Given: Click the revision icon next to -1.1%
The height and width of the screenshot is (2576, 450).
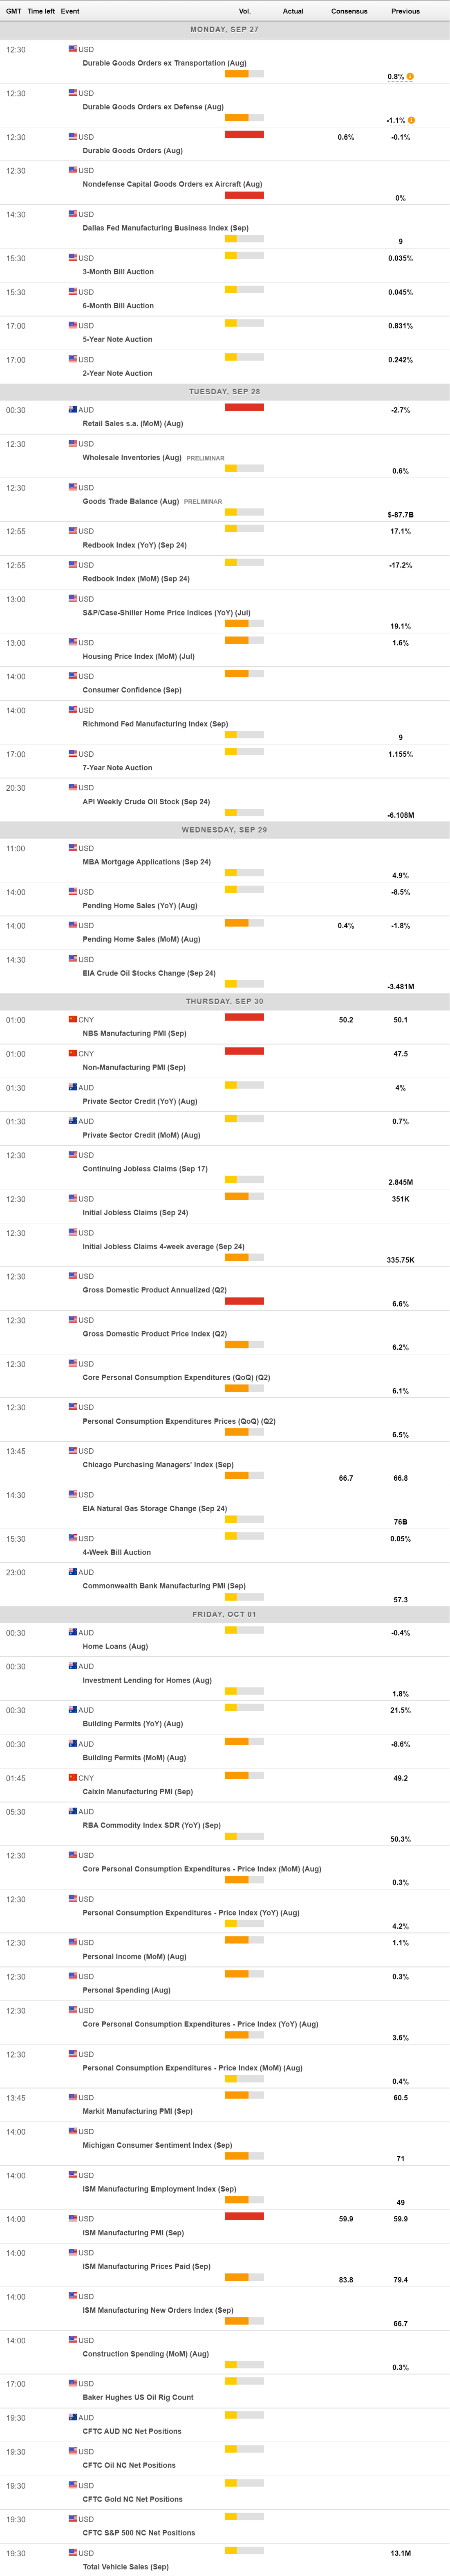Looking at the screenshot, I should pyautogui.click(x=411, y=120).
